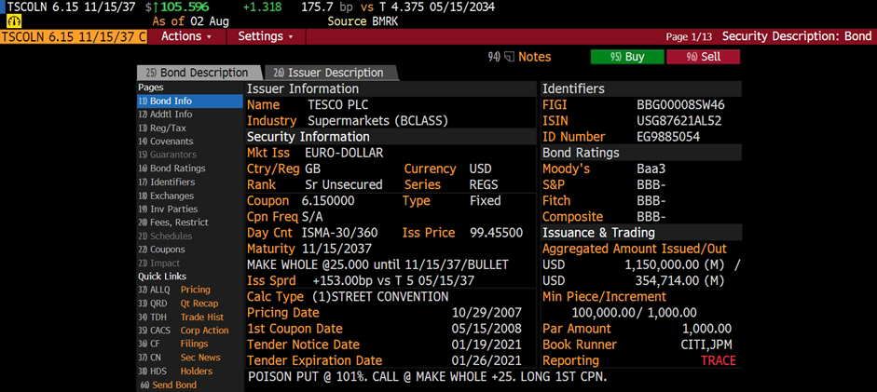Click the yellow chat icon under the ticker
The width and height of the screenshot is (877, 392).
tap(15, 21)
